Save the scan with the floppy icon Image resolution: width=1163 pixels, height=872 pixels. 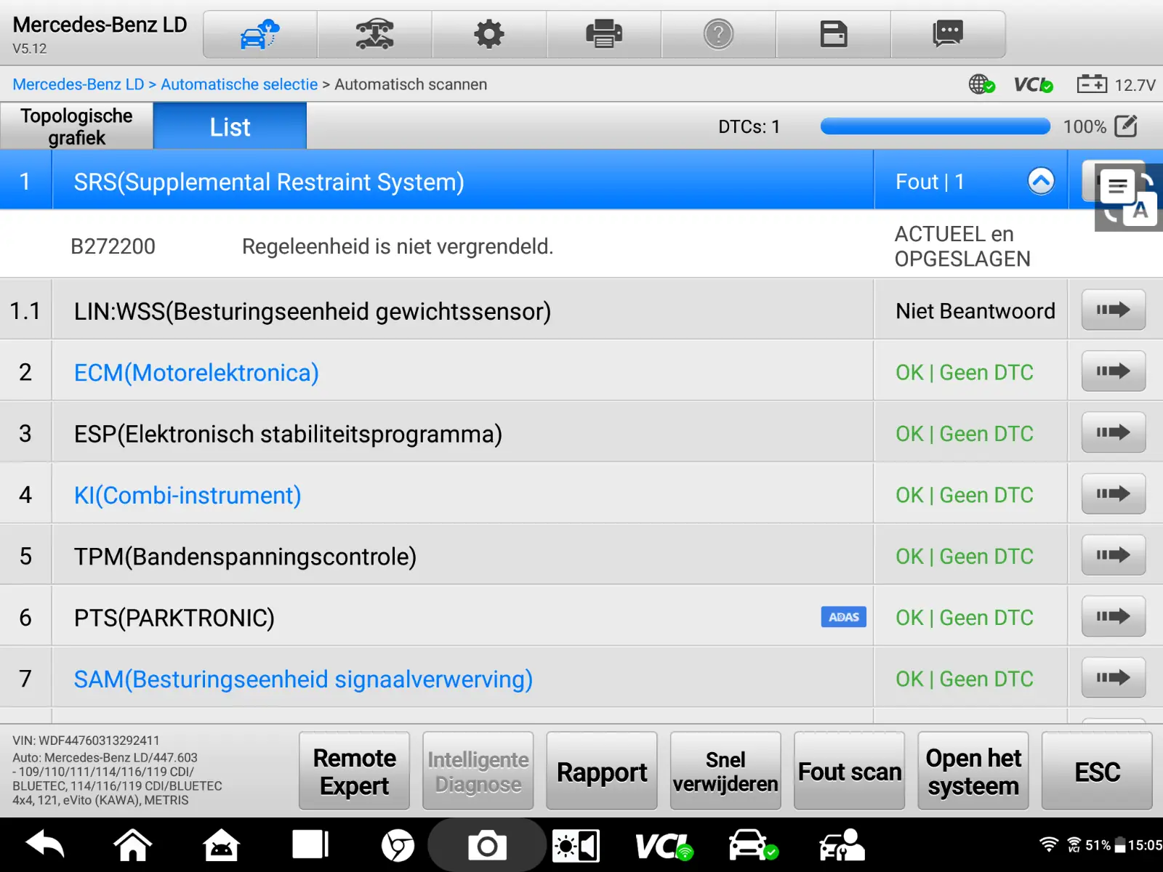[x=834, y=34]
